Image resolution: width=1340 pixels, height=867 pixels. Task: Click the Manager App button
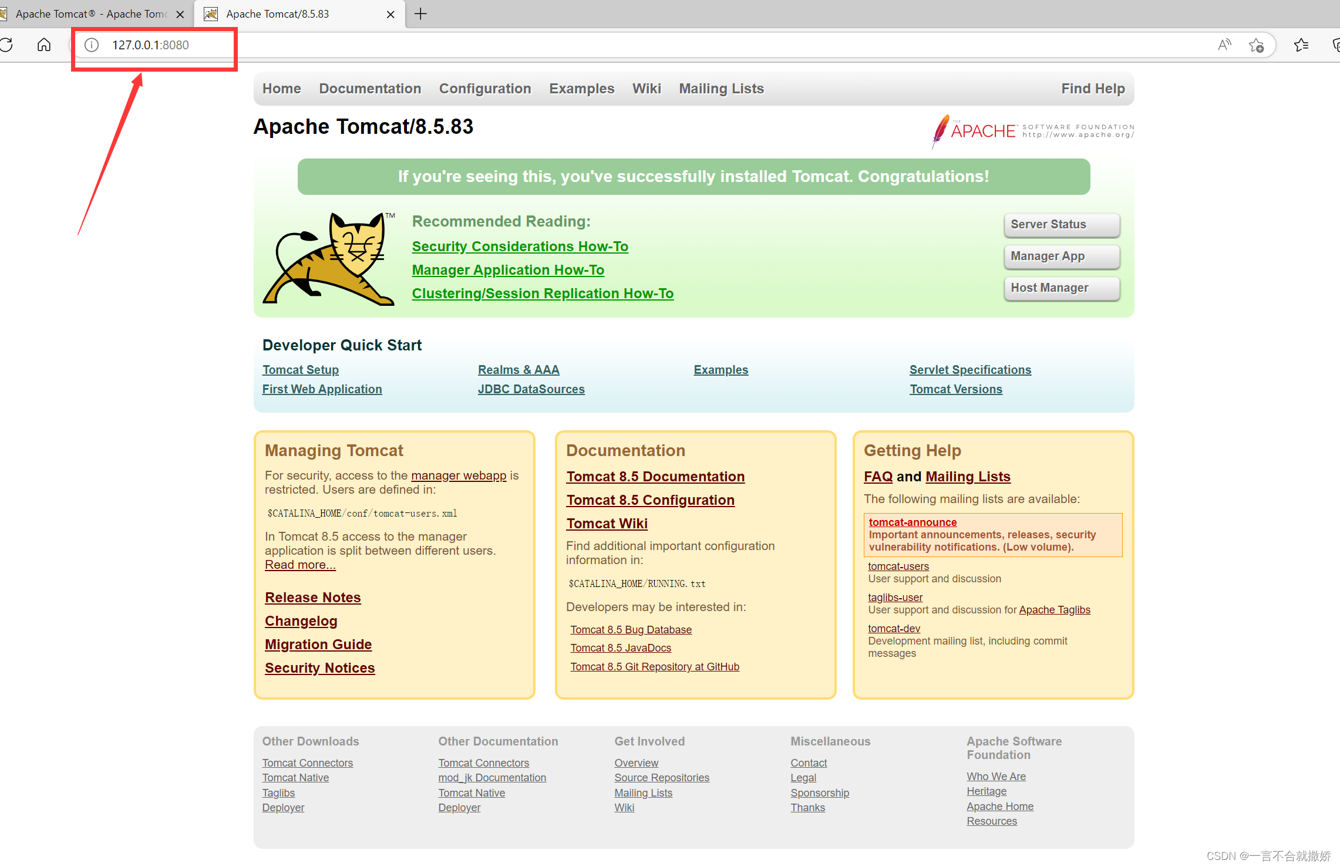[x=1062, y=257]
